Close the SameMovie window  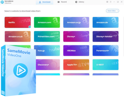pyautogui.click(x=122, y=2)
